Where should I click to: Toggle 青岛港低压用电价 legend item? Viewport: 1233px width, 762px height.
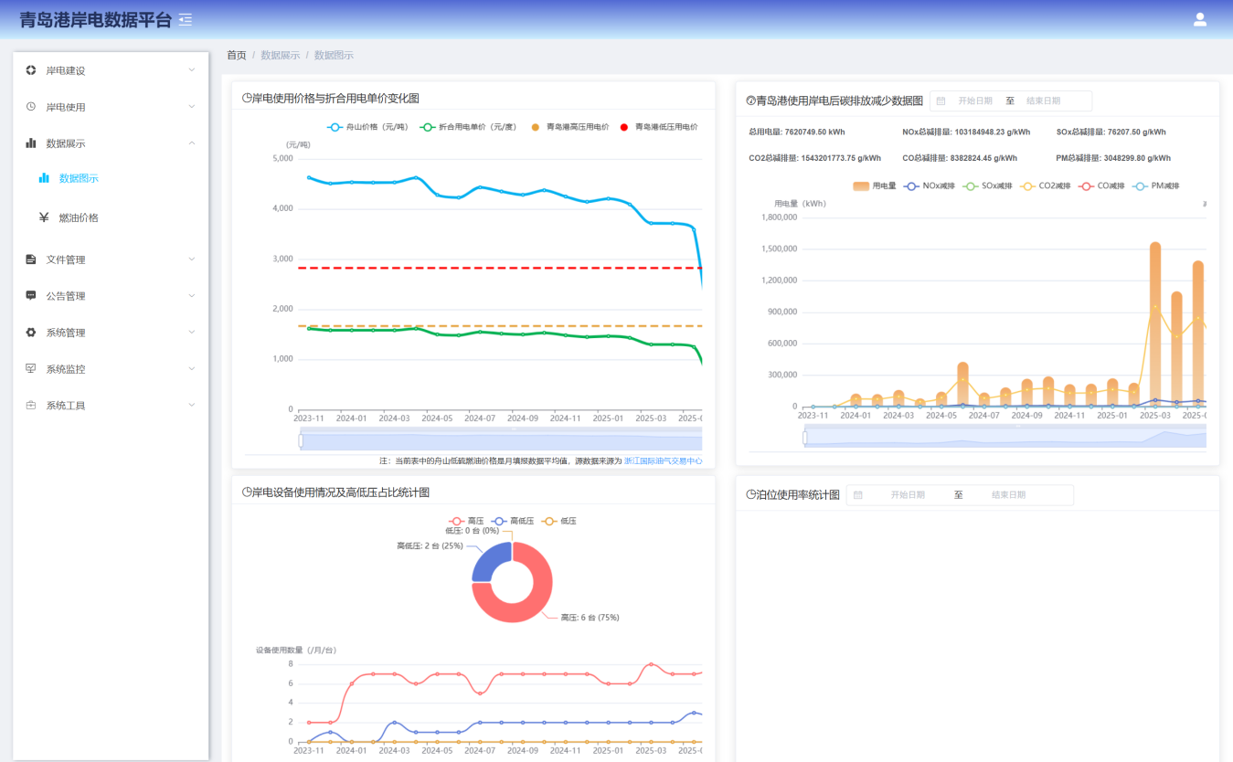click(658, 127)
